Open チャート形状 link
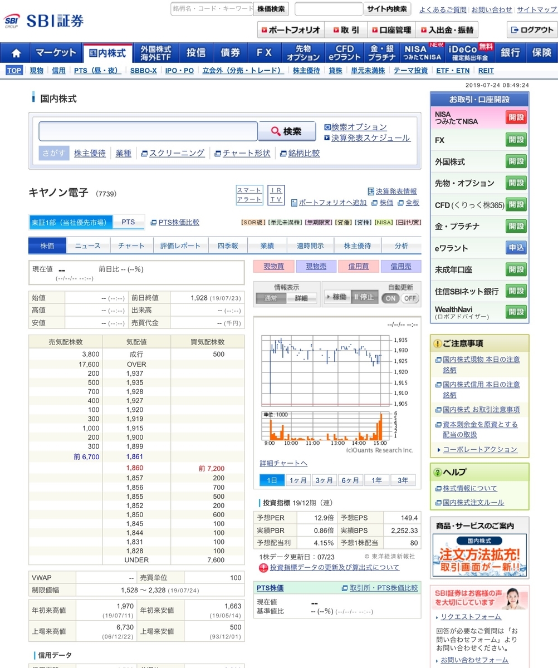 tap(242, 153)
